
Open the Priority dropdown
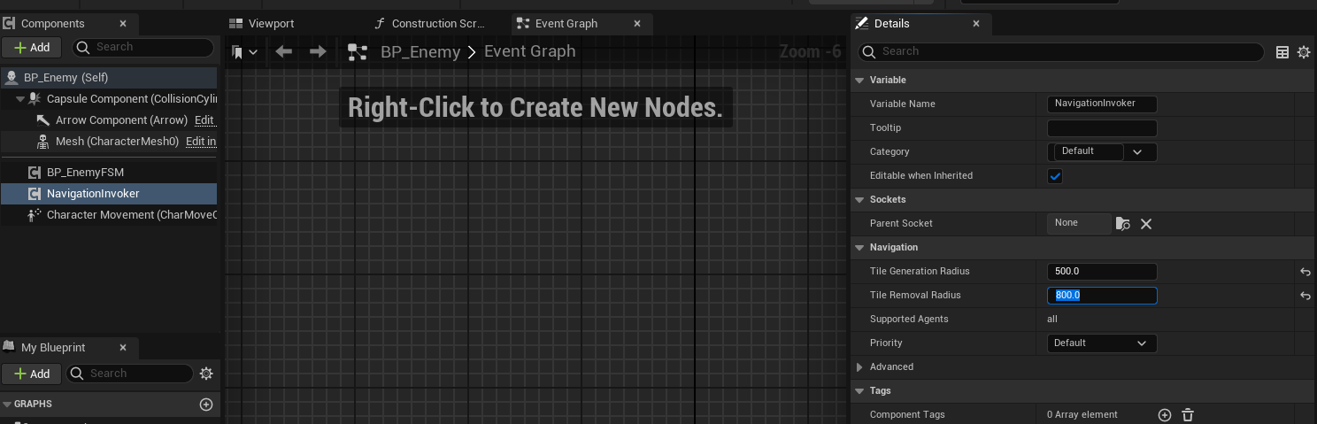click(1102, 343)
